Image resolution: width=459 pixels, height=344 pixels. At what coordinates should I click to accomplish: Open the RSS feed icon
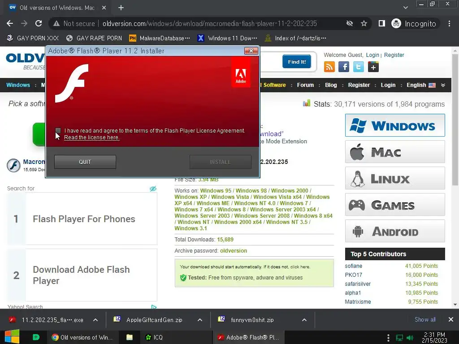point(329,67)
